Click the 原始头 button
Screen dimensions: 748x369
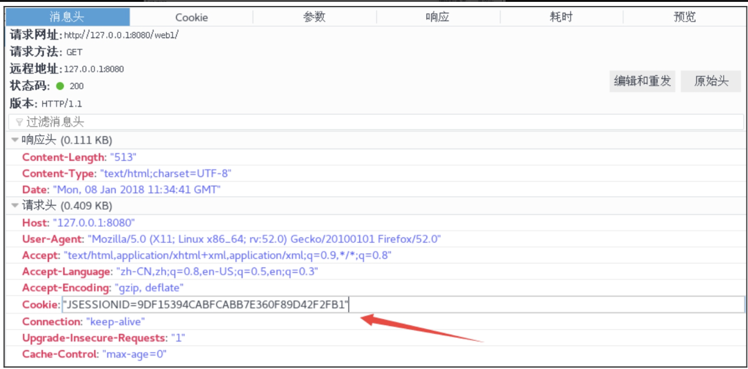pos(711,81)
